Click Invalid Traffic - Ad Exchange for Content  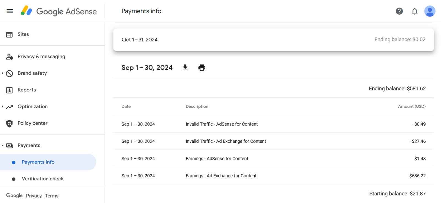[226, 141]
